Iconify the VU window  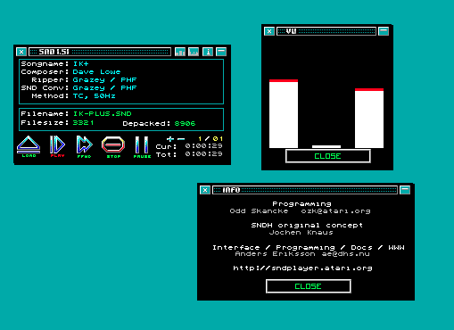[x=384, y=31]
